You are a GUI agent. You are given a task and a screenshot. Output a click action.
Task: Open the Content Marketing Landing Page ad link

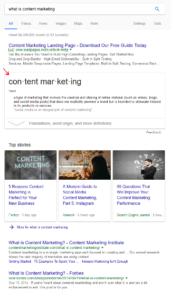pyautogui.click(x=77, y=46)
